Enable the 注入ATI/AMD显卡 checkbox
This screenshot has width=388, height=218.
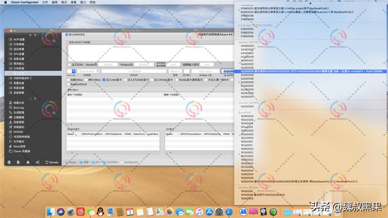click(125, 80)
